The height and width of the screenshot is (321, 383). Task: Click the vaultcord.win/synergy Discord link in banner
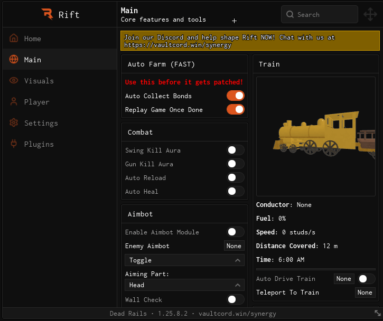(178, 45)
